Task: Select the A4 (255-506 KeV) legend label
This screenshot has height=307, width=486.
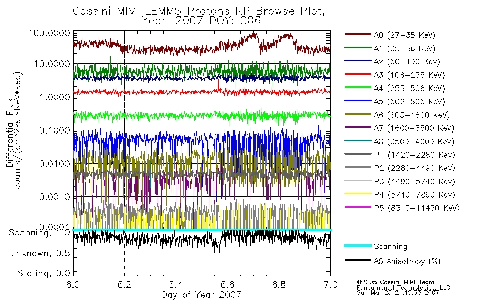Action: 409,89
